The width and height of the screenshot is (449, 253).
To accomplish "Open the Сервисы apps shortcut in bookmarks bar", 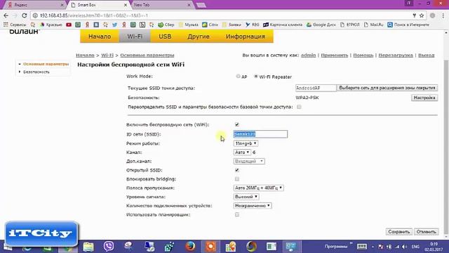I will 15,25.
